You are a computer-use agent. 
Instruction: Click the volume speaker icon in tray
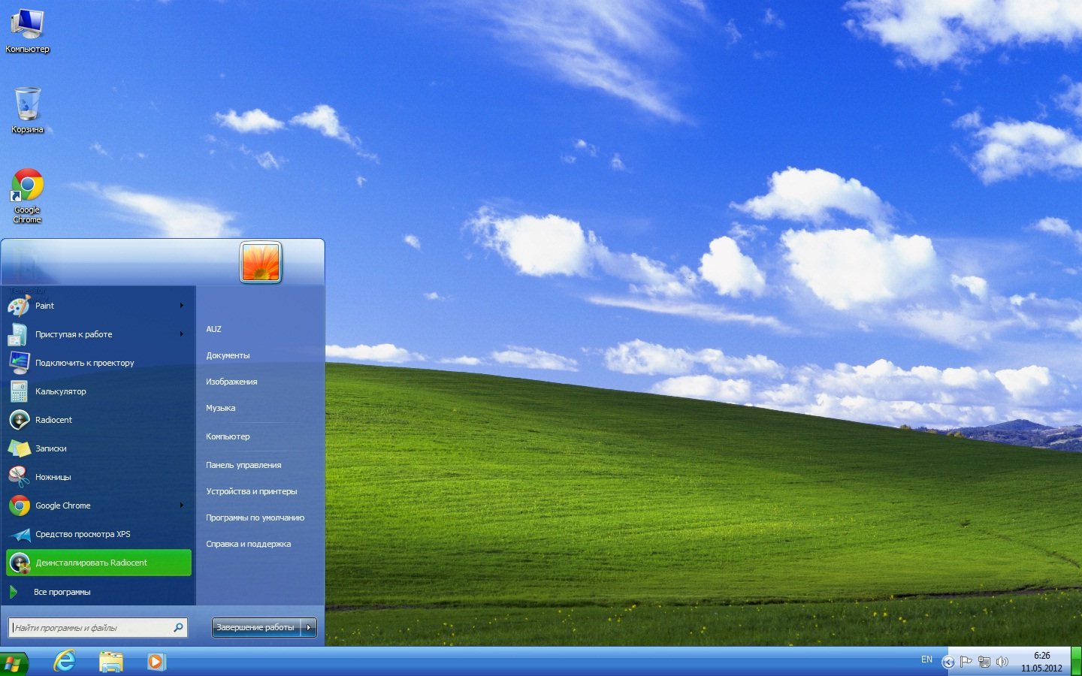tap(1002, 662)
